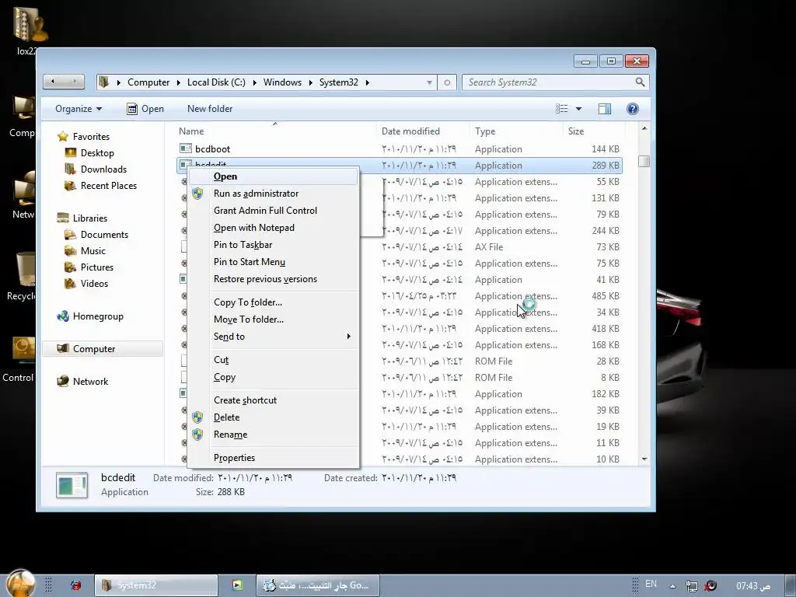Viewport: 796px width, 597px height.
Task: Click the network tray icon
Action: 691,586
